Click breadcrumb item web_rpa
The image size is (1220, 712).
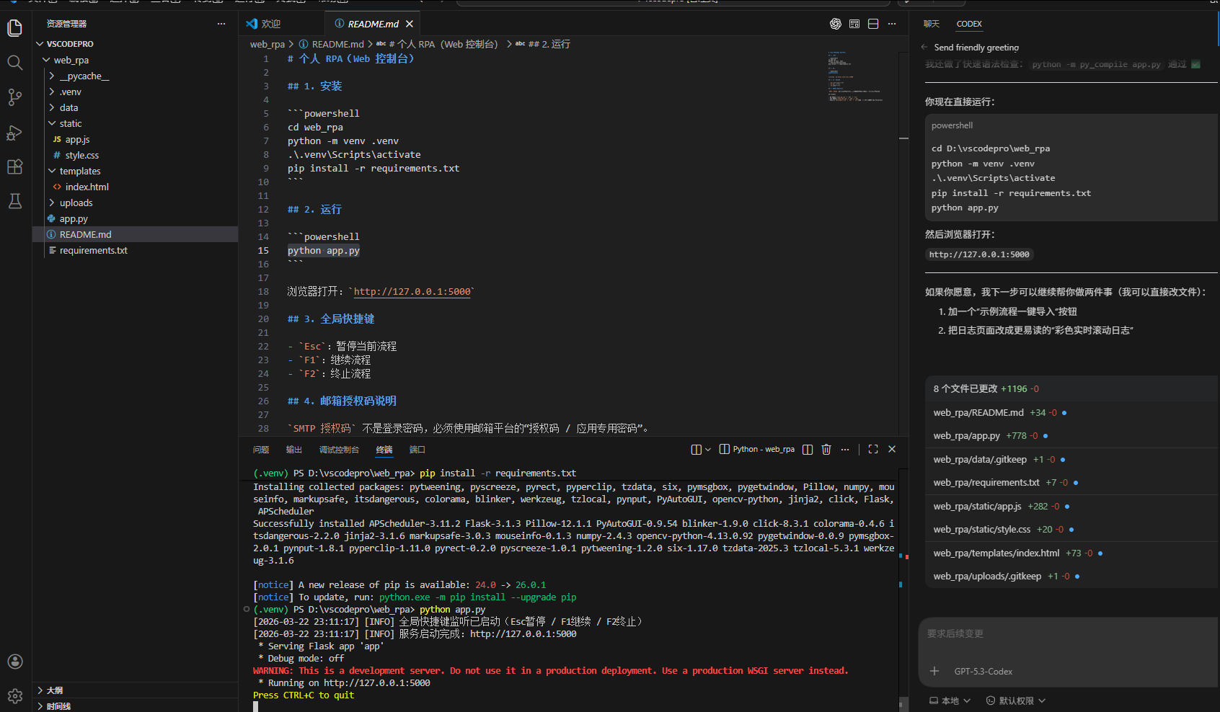pos(268,44)
